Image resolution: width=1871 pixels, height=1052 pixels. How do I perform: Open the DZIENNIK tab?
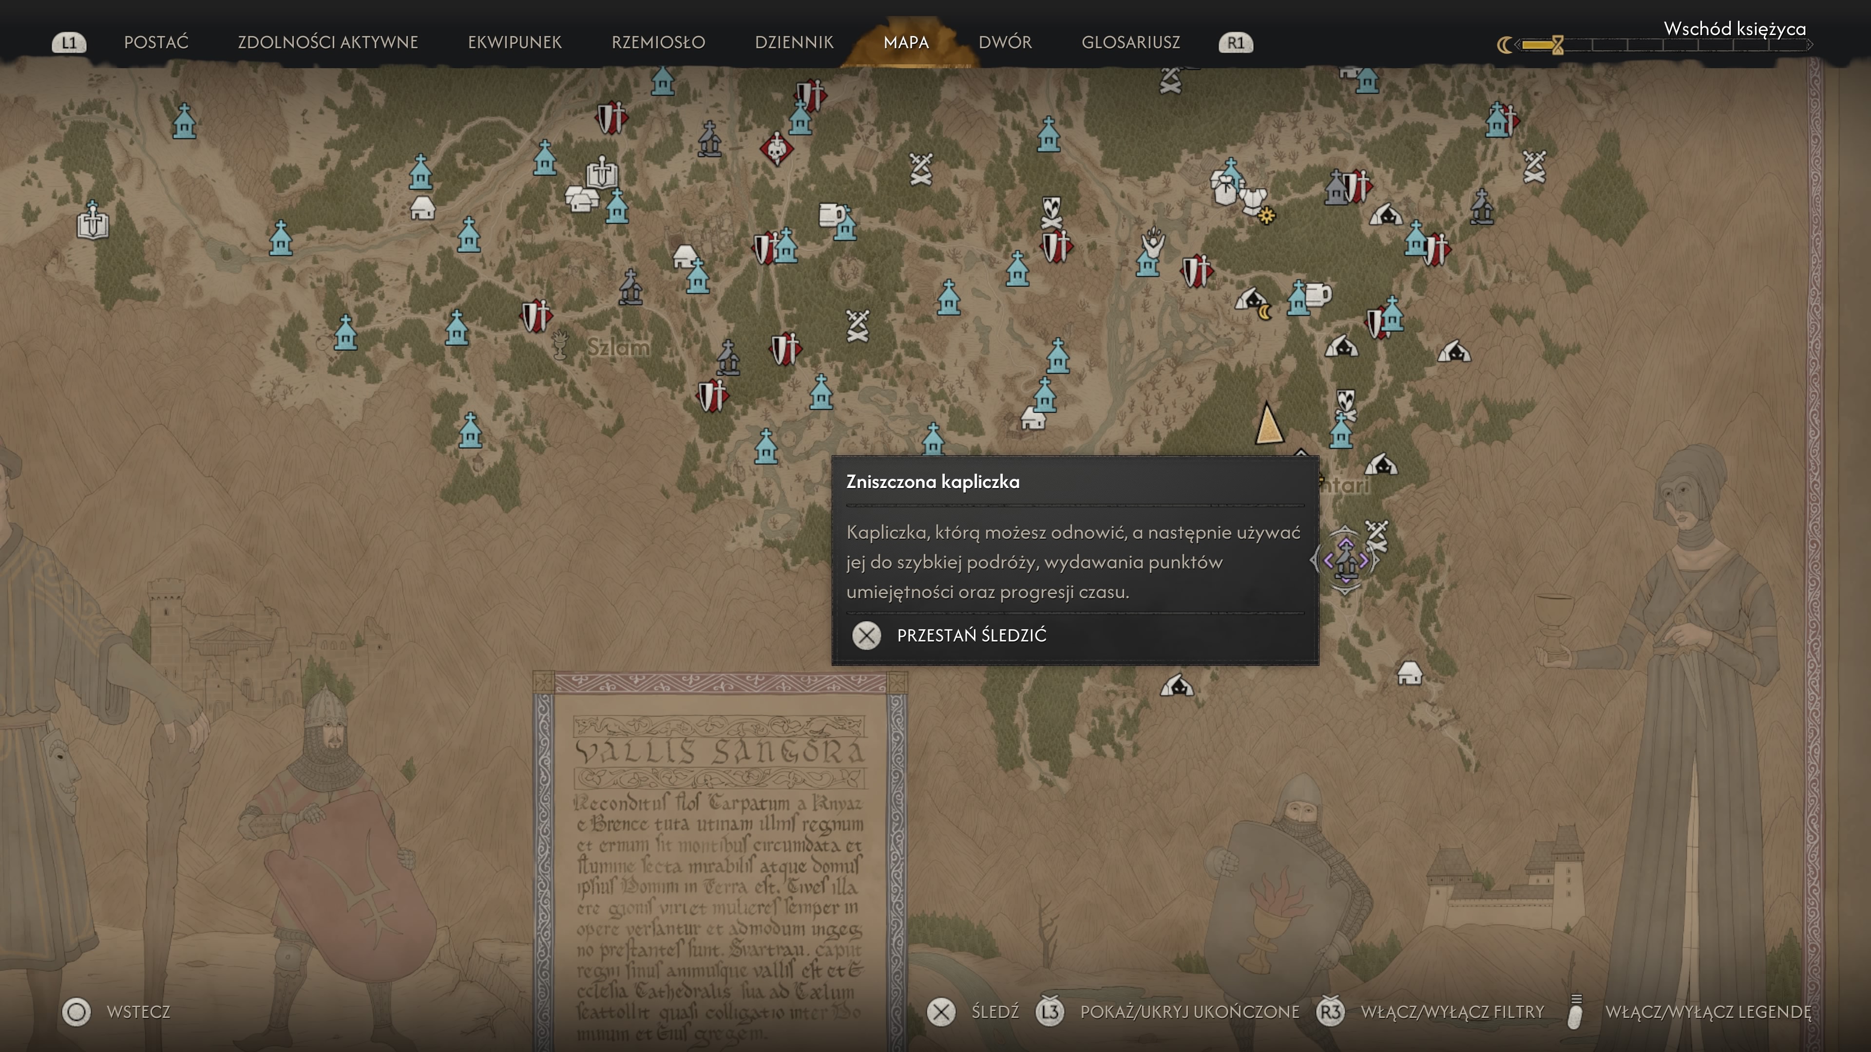pyautogui.click(x=794, y=42)
